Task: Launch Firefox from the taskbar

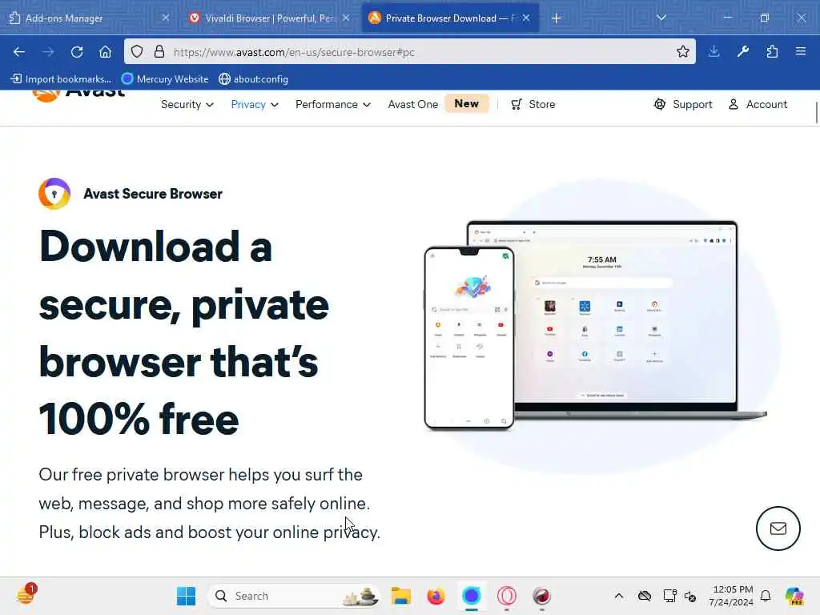Action: point(436,596)
